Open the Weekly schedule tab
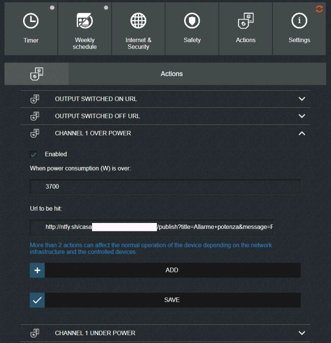Viewport: 331px width, 343px height. 85,28
